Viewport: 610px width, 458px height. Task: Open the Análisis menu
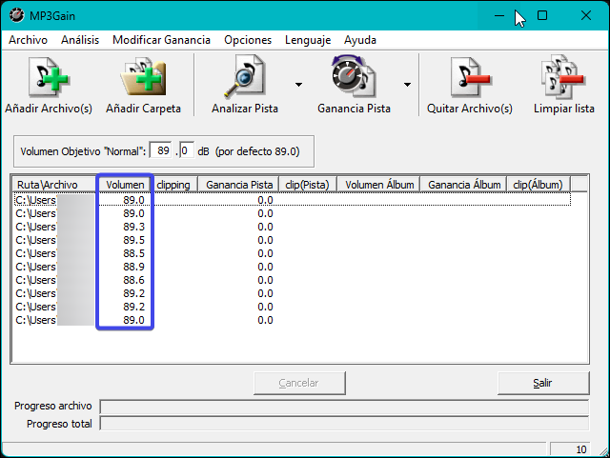click(80, 40)
